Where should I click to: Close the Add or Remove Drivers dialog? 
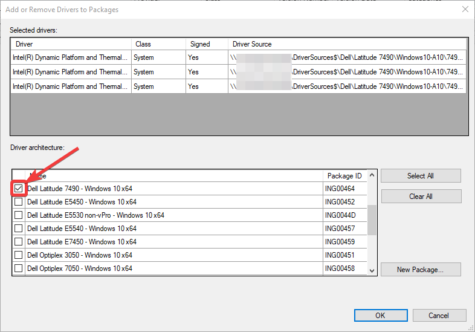click(x=465, y=9)
